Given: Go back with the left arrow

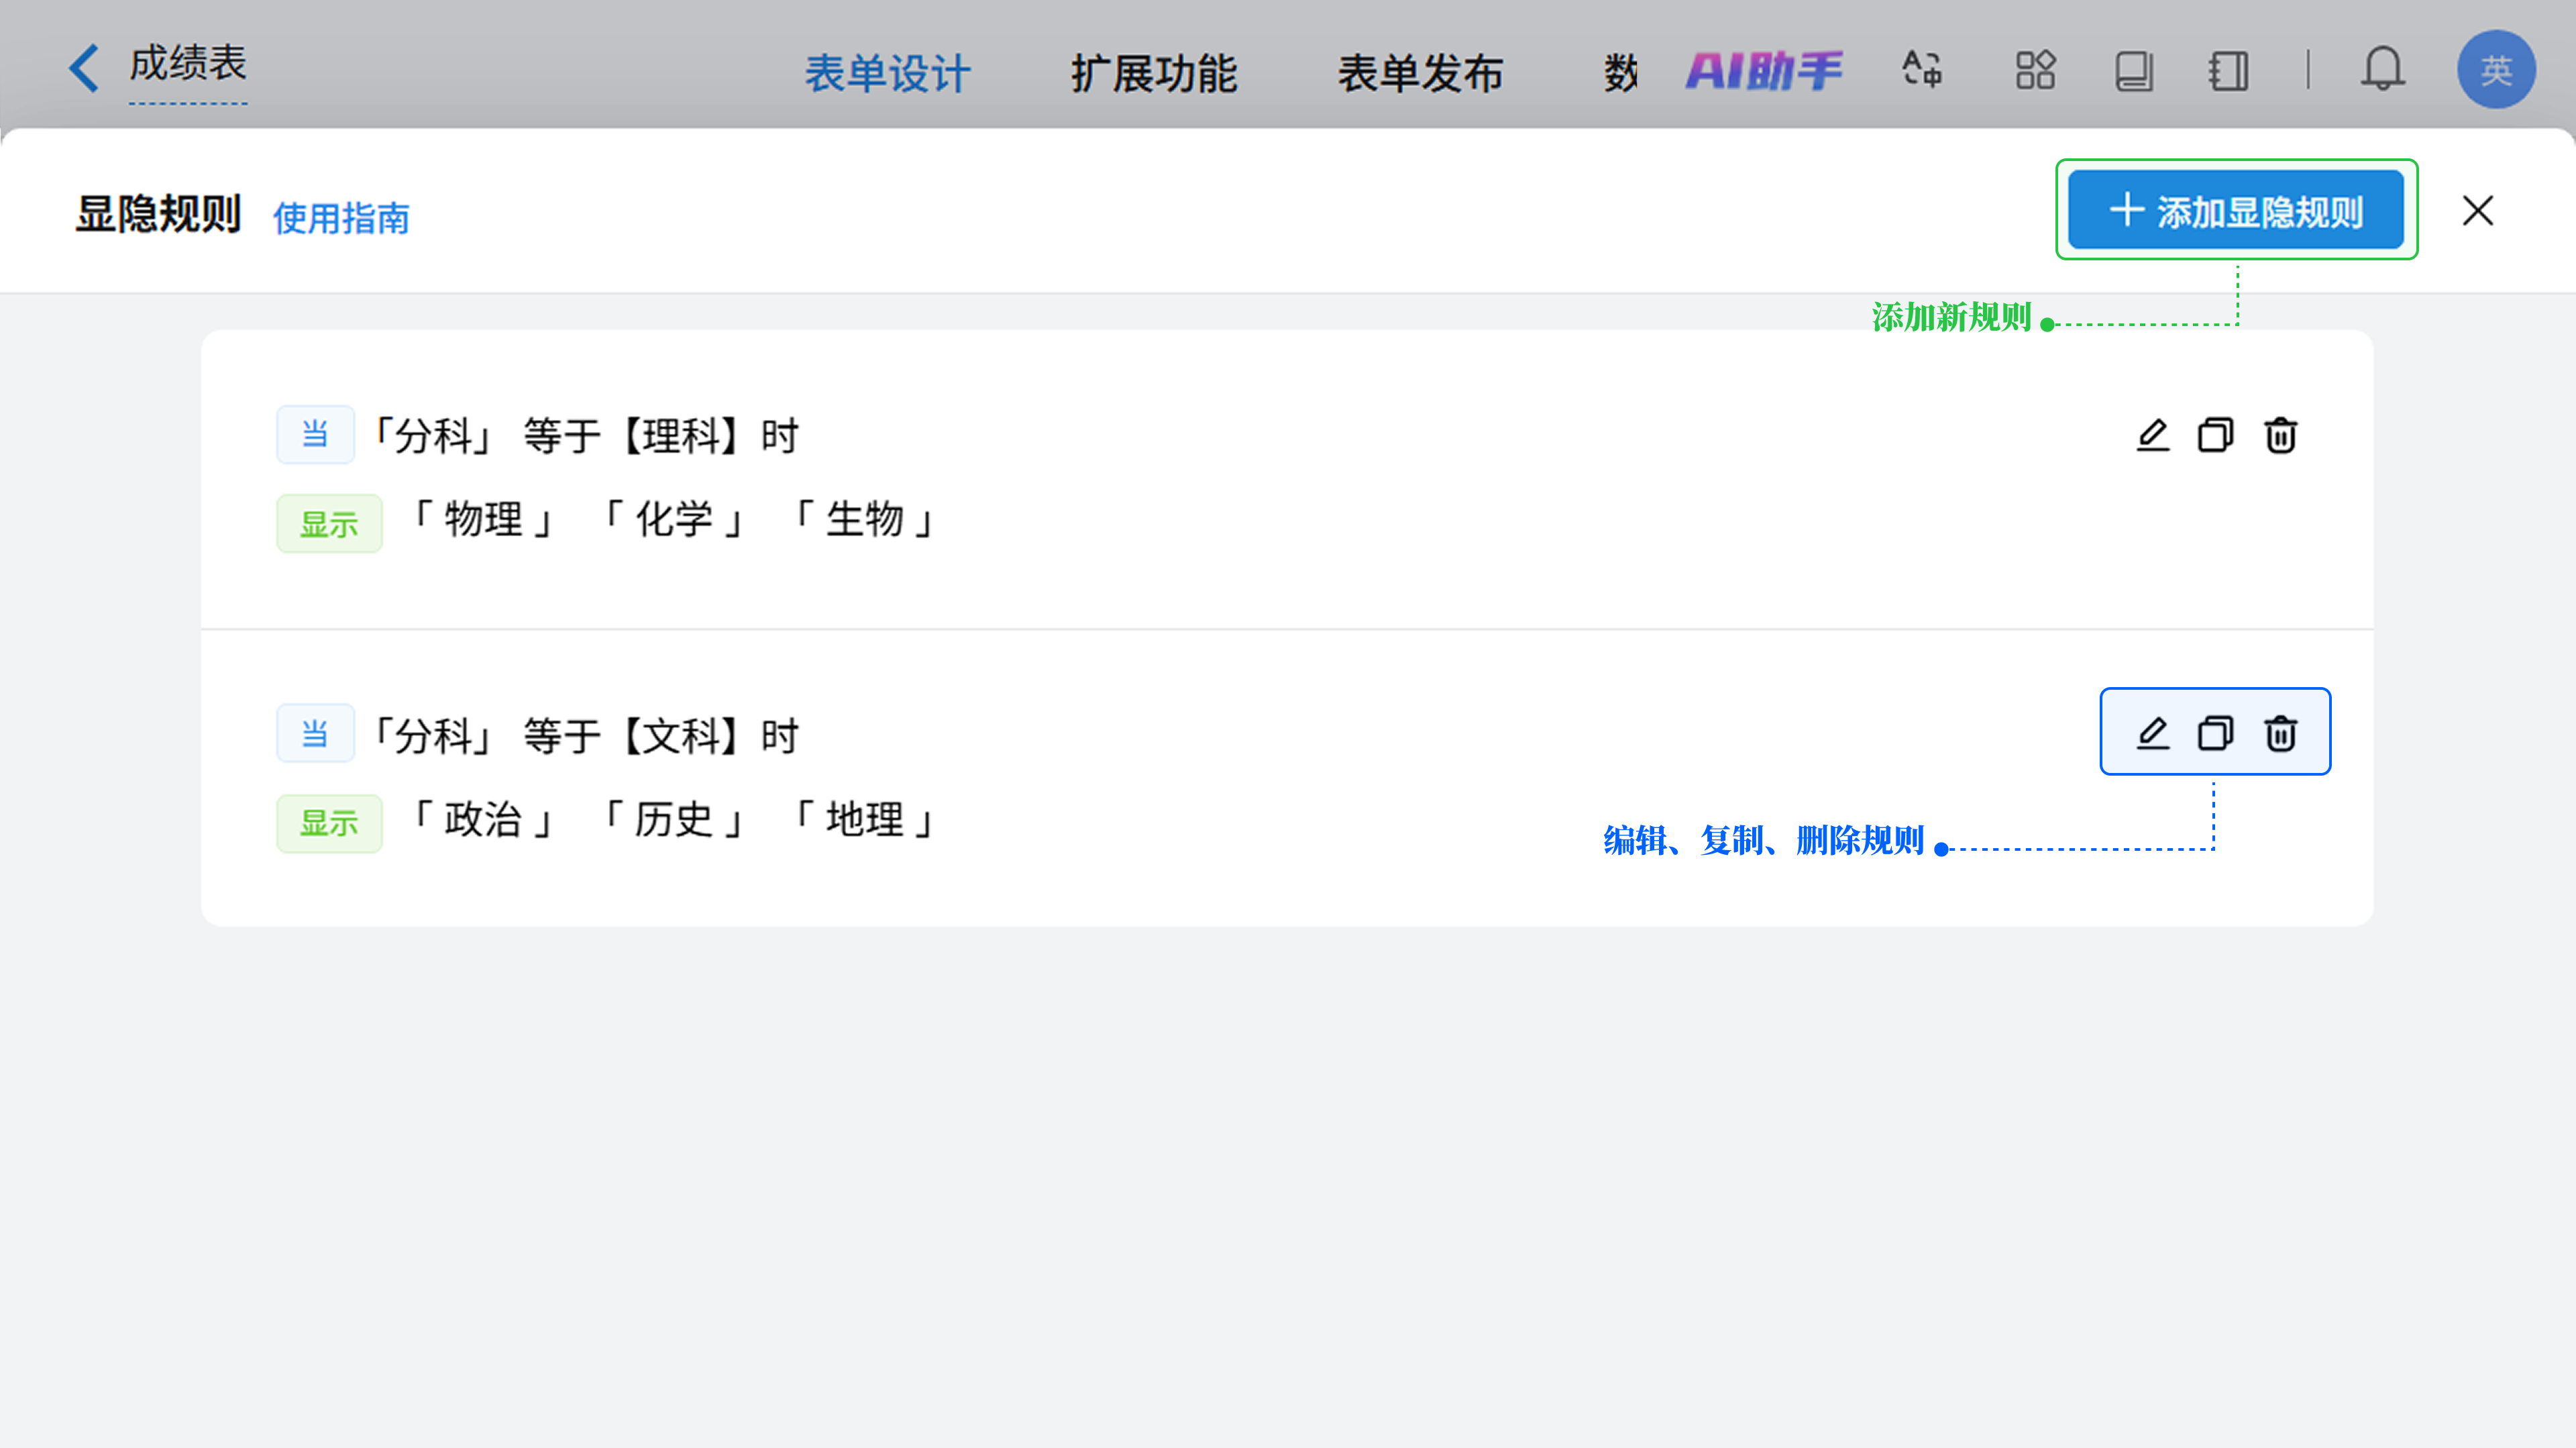Looking at the screenshot, I should point(84,68).
